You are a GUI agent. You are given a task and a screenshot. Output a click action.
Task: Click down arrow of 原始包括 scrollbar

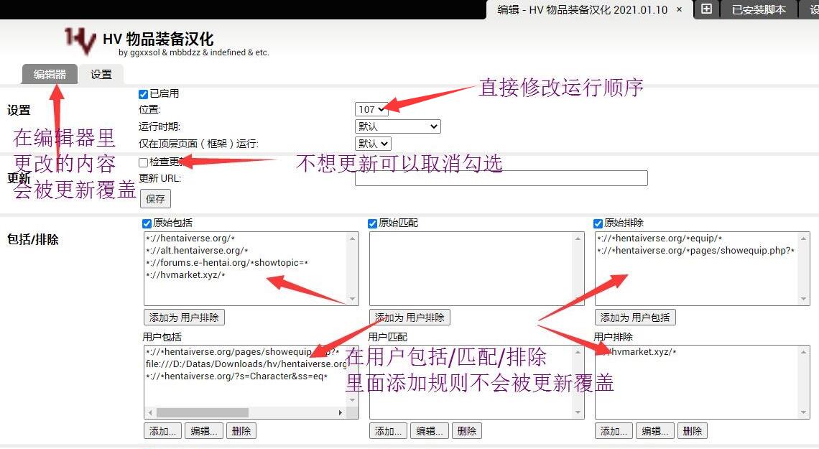click(x=353, y=299)
